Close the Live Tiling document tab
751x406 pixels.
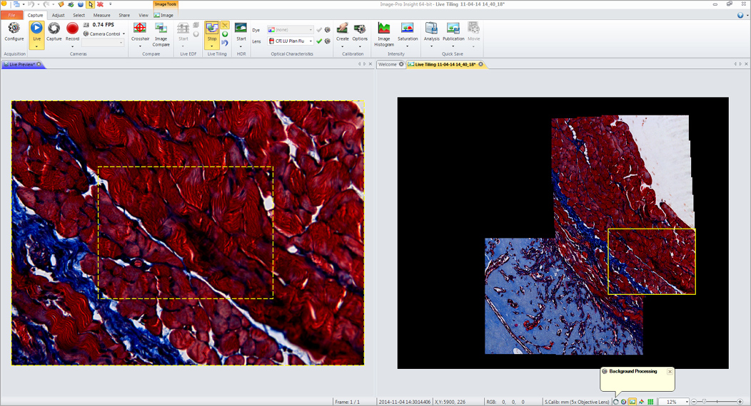480,64
